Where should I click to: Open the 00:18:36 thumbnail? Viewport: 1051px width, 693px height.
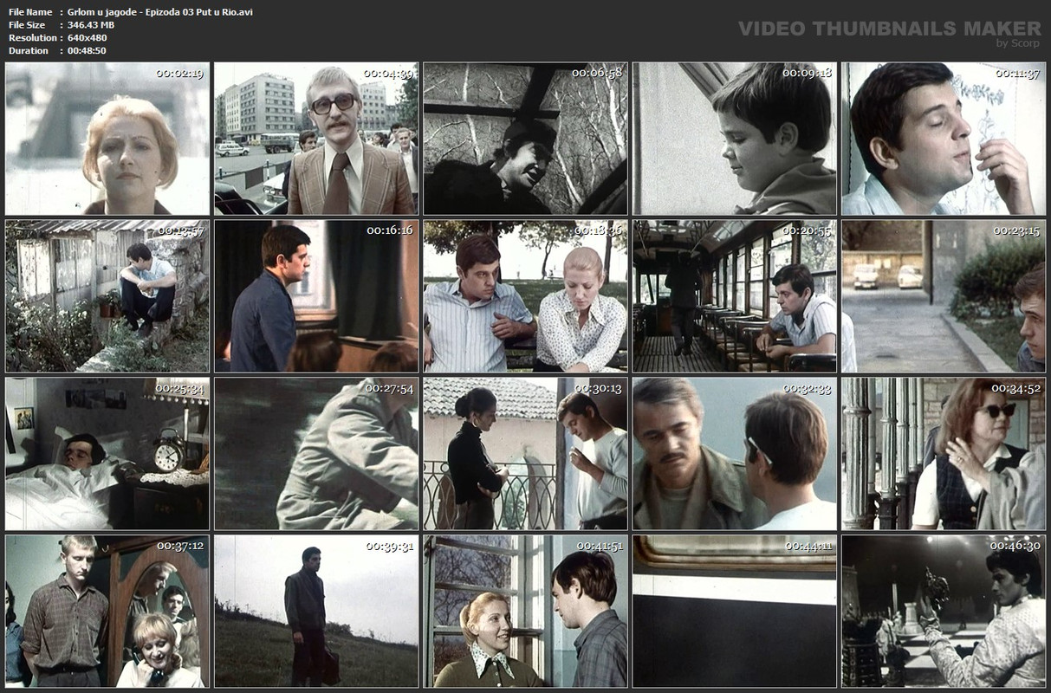526,296
